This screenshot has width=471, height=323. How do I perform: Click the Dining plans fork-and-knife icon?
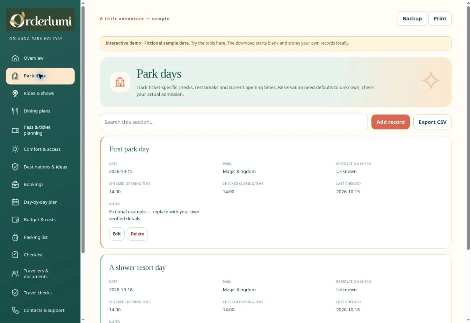(15, 111)
